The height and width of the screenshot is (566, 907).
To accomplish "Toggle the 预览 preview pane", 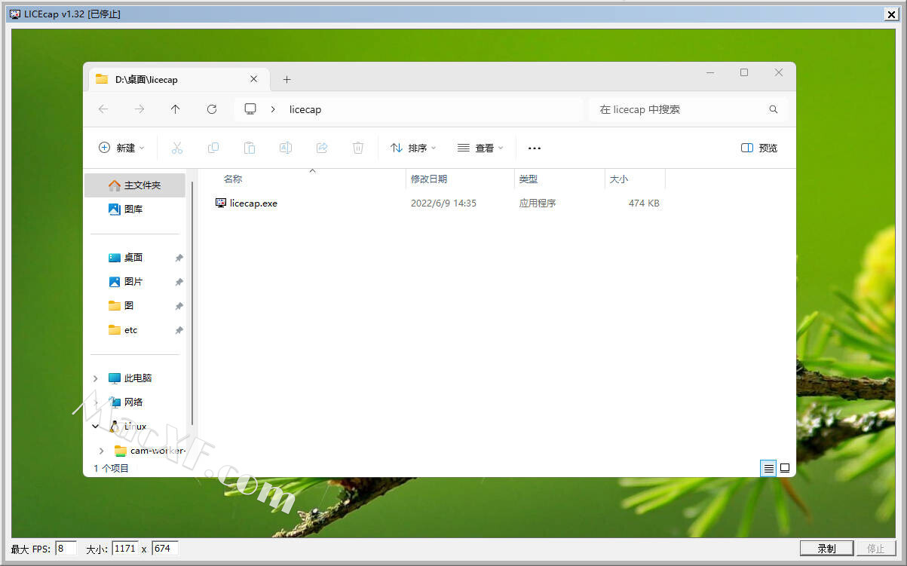I will click(x=759, y=148).
